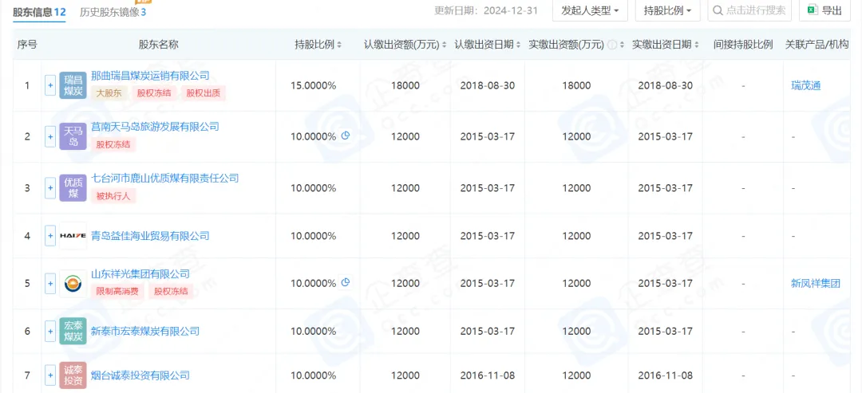Expand row of 七台河市鹿山优质煤有限责任公司
The height and width of the screenshot is (393, 862).
pyautogui.click(x=50, y=187)
